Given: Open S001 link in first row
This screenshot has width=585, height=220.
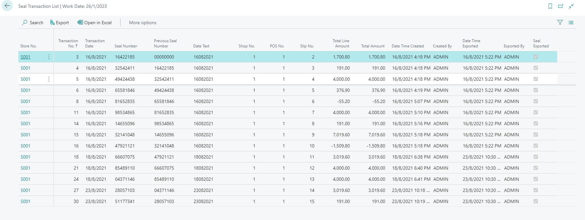Looking at the screenshot, I should pos(26,57).
